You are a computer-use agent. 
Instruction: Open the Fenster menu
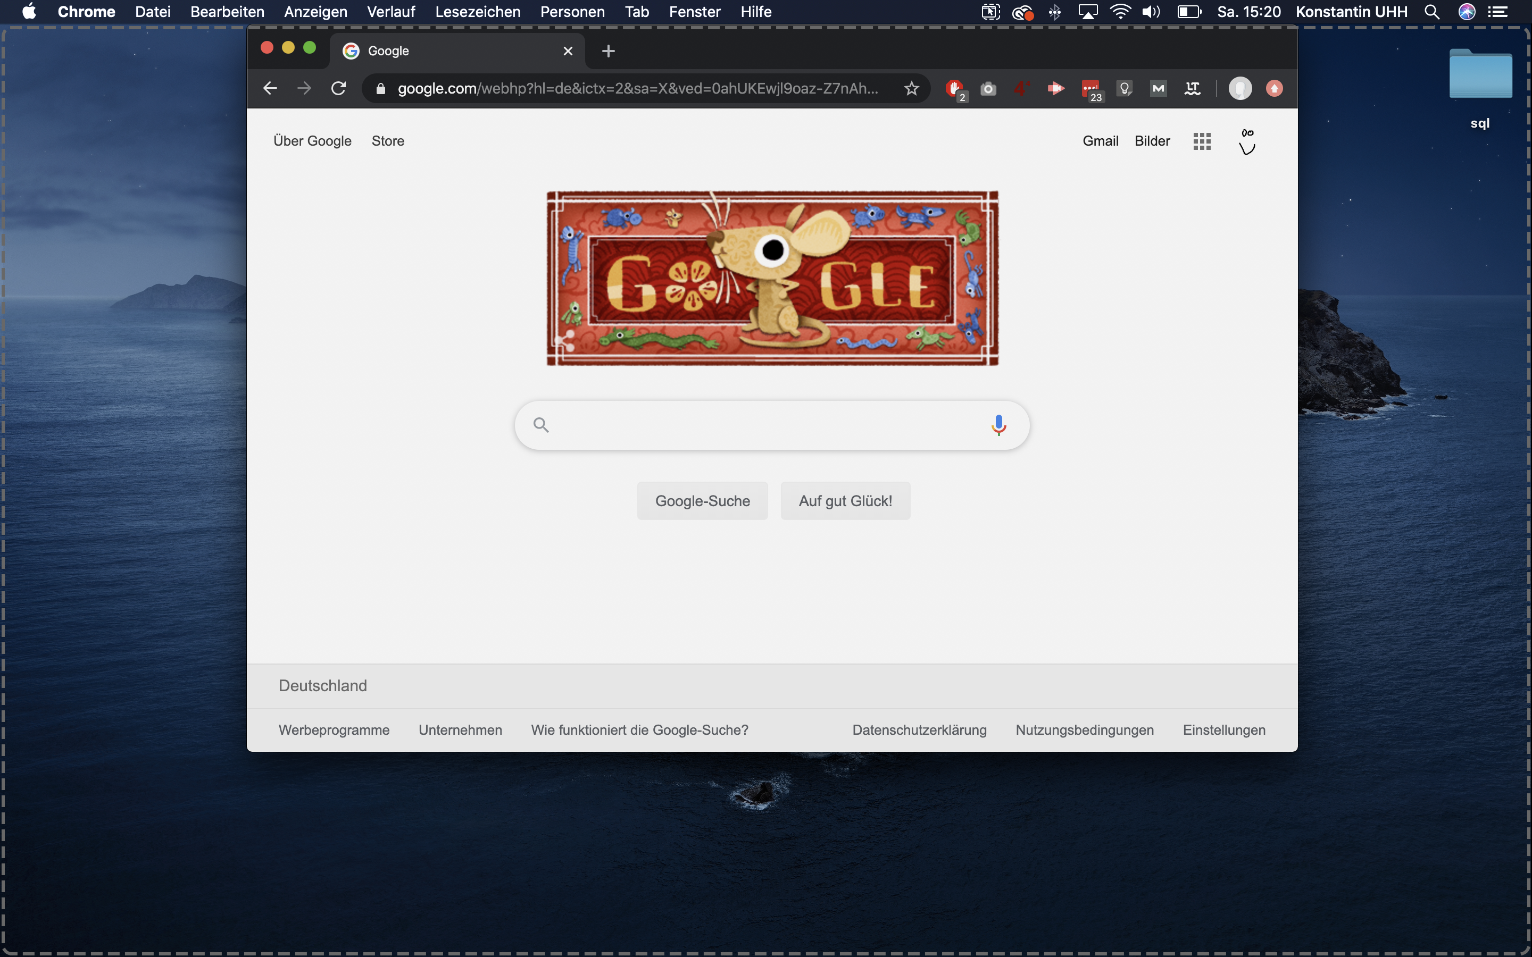(x=695, y=12)
